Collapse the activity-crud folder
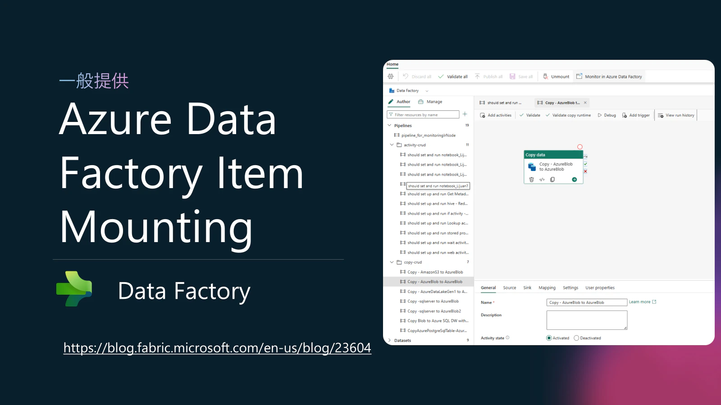Image resolution: width=721 pixels, height=405 pixels. tap(392, 145)
